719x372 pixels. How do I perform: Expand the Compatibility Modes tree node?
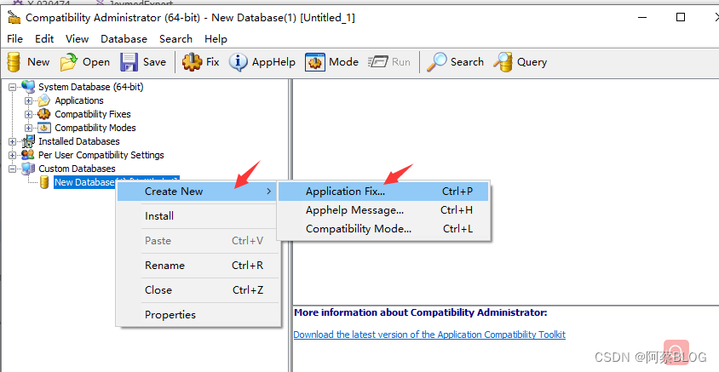point(28,128)
